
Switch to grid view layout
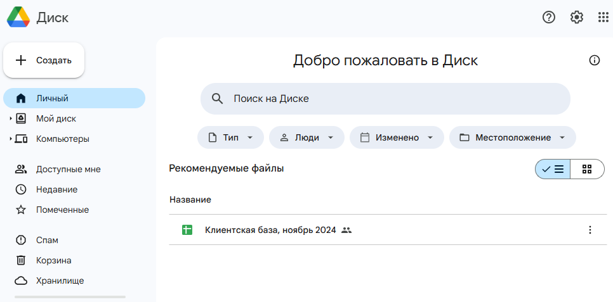587,169
